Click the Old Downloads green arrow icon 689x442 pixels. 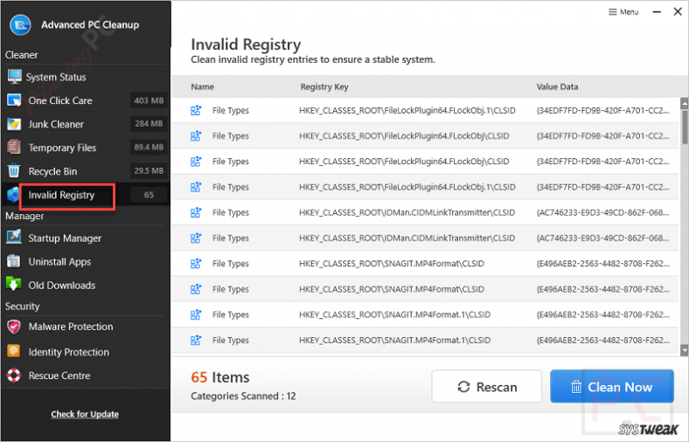14,285
